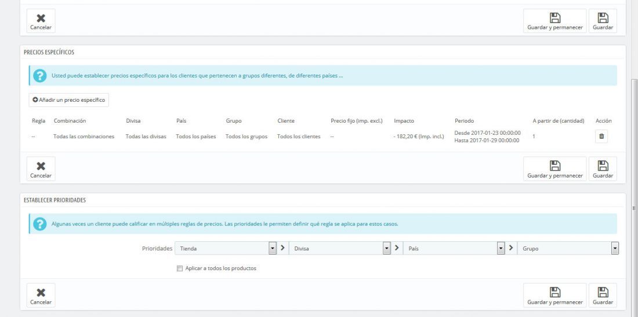Click Guardar in the Precios Específicos panel
The image size is (638, 317).
pos(603,169)
